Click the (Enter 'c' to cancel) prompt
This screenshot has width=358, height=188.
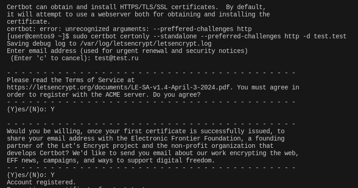(x=51, y=58)
